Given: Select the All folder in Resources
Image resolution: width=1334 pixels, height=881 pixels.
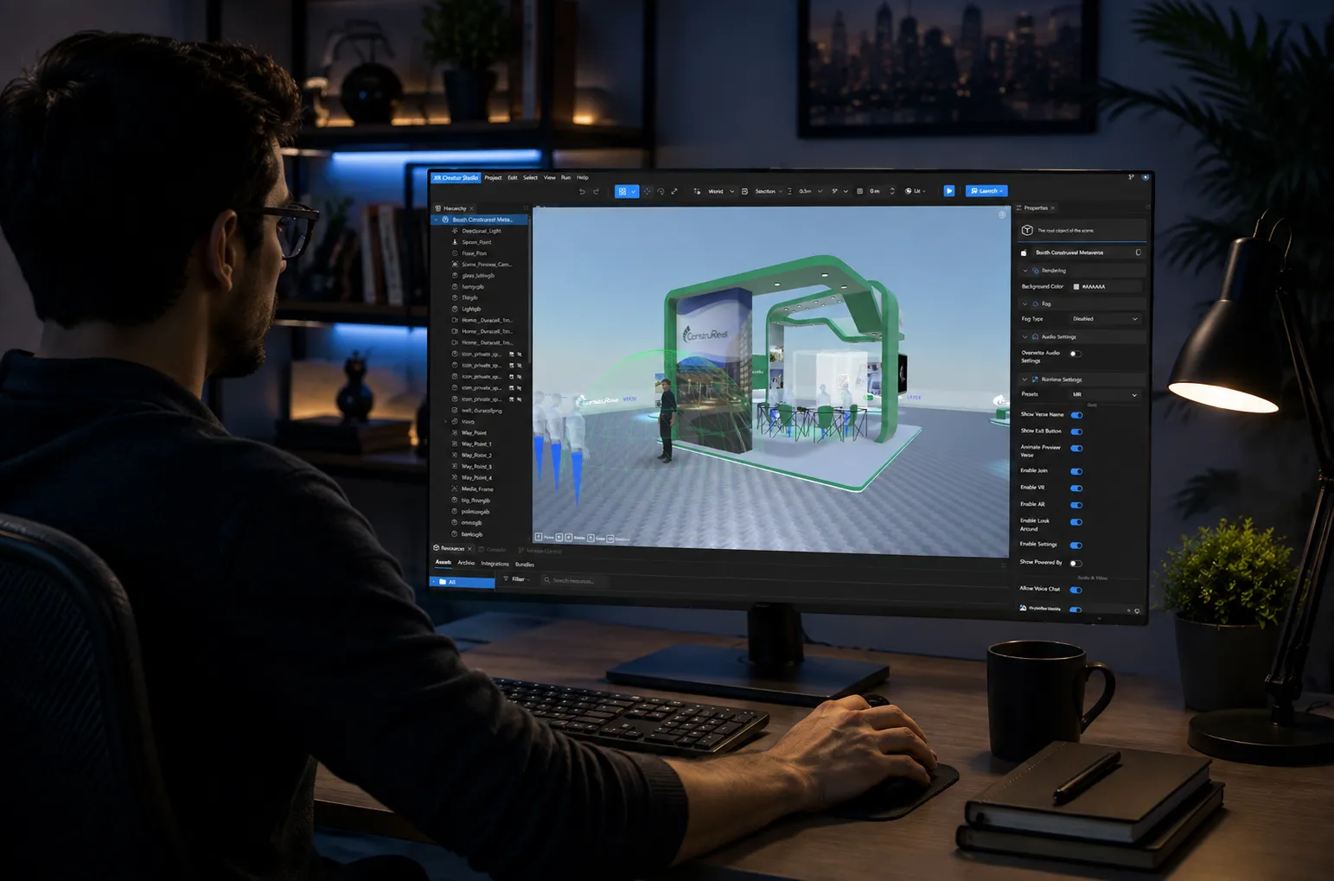Looking at the screenshot, I should coord(463,582).
